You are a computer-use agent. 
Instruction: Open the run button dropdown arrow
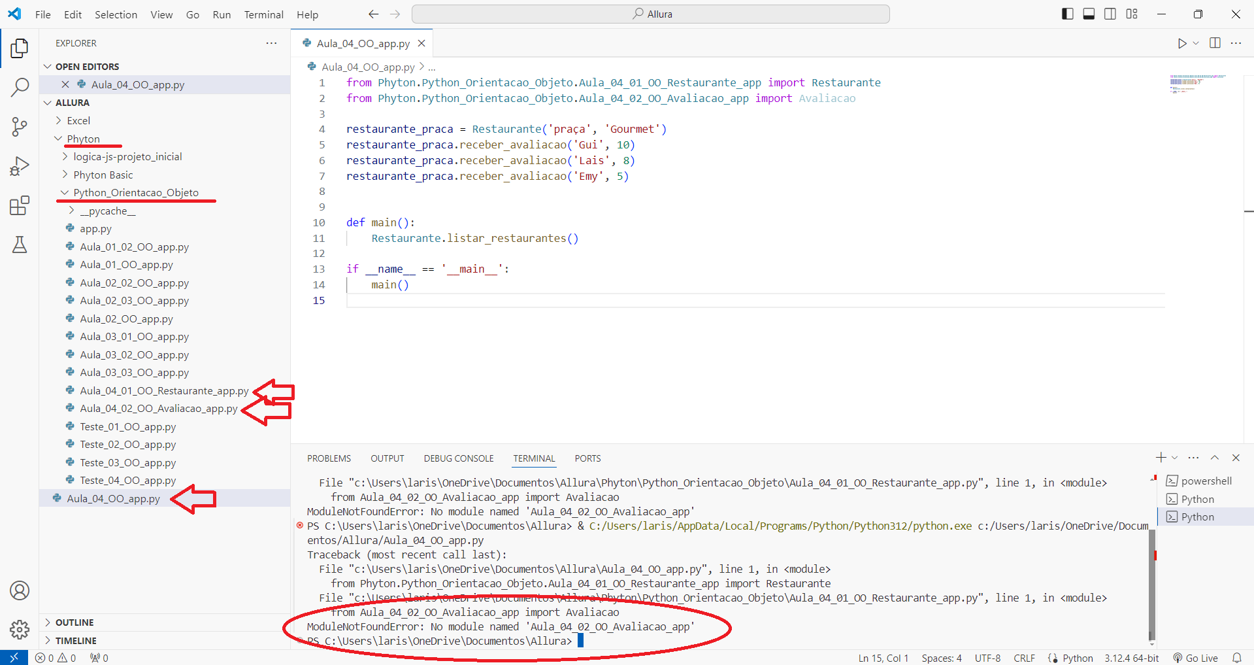1196,43
